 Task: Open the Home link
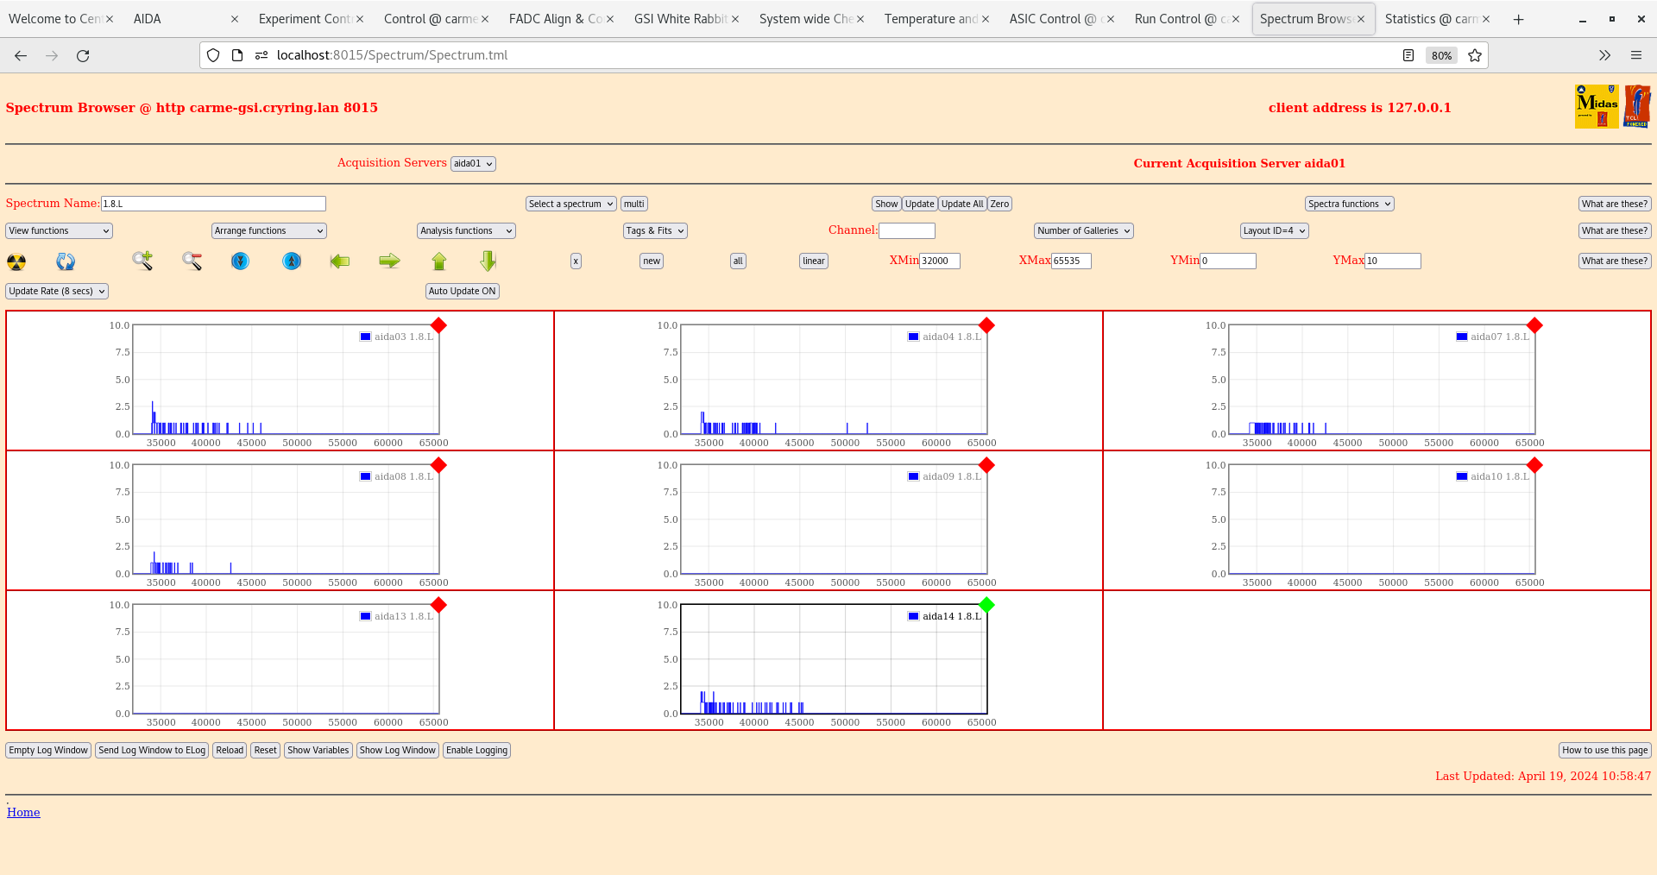point(23,812)
